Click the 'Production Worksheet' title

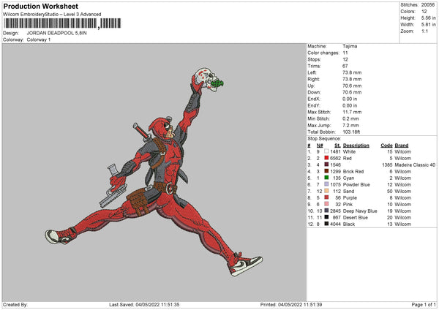coord(40,6)
